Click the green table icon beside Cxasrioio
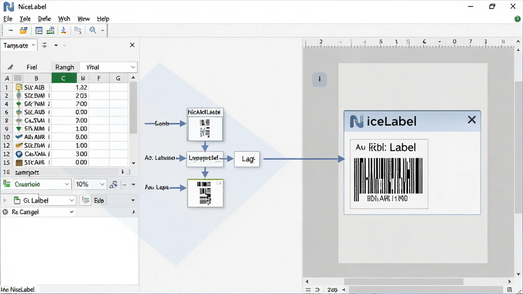523x294 pixels. coord(7,184)
